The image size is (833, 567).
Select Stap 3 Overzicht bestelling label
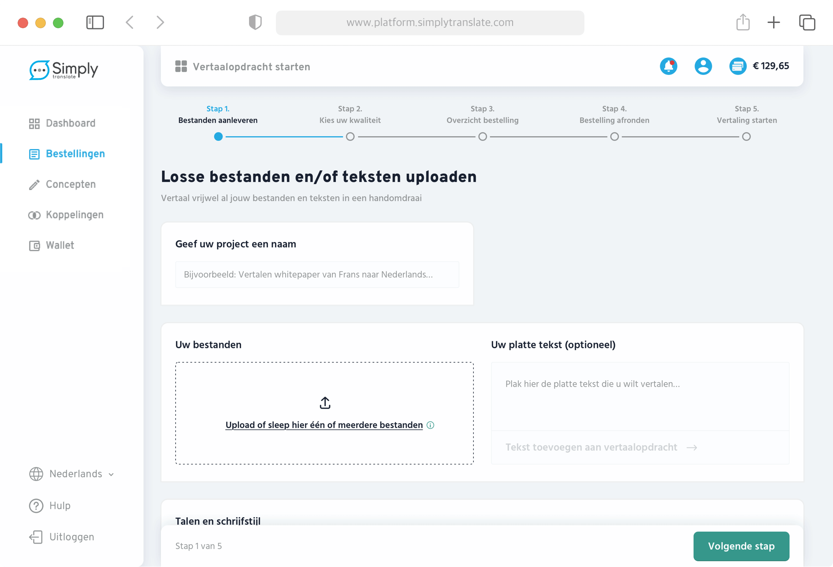pyautogui.click(x=483, y=115)
